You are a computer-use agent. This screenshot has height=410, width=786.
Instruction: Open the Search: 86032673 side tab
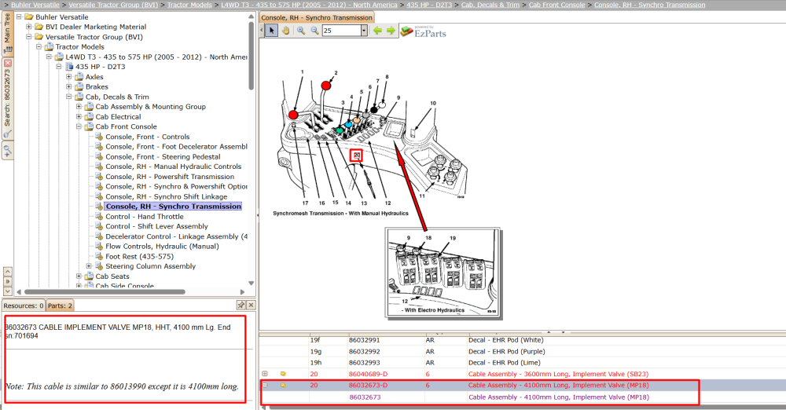(7, 98)
